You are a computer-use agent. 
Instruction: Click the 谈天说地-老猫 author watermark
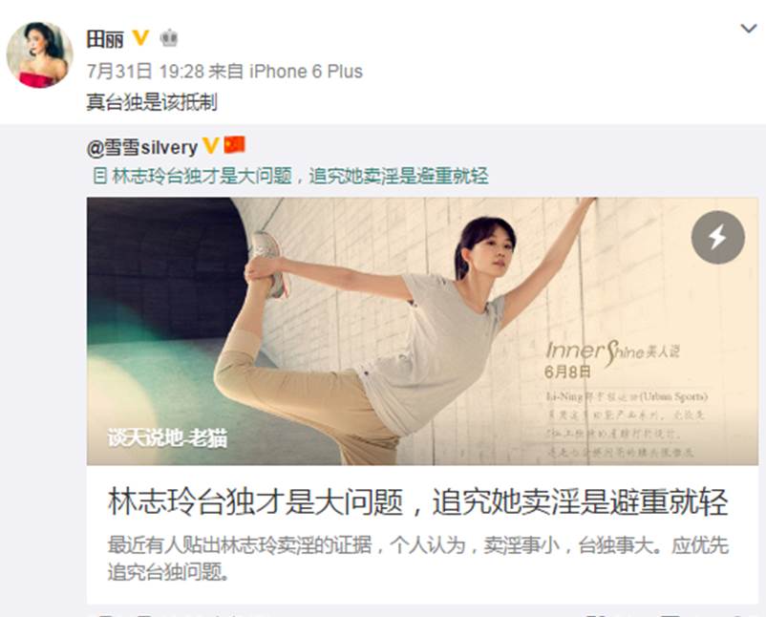pyautogui.click(x=167, y=438)
